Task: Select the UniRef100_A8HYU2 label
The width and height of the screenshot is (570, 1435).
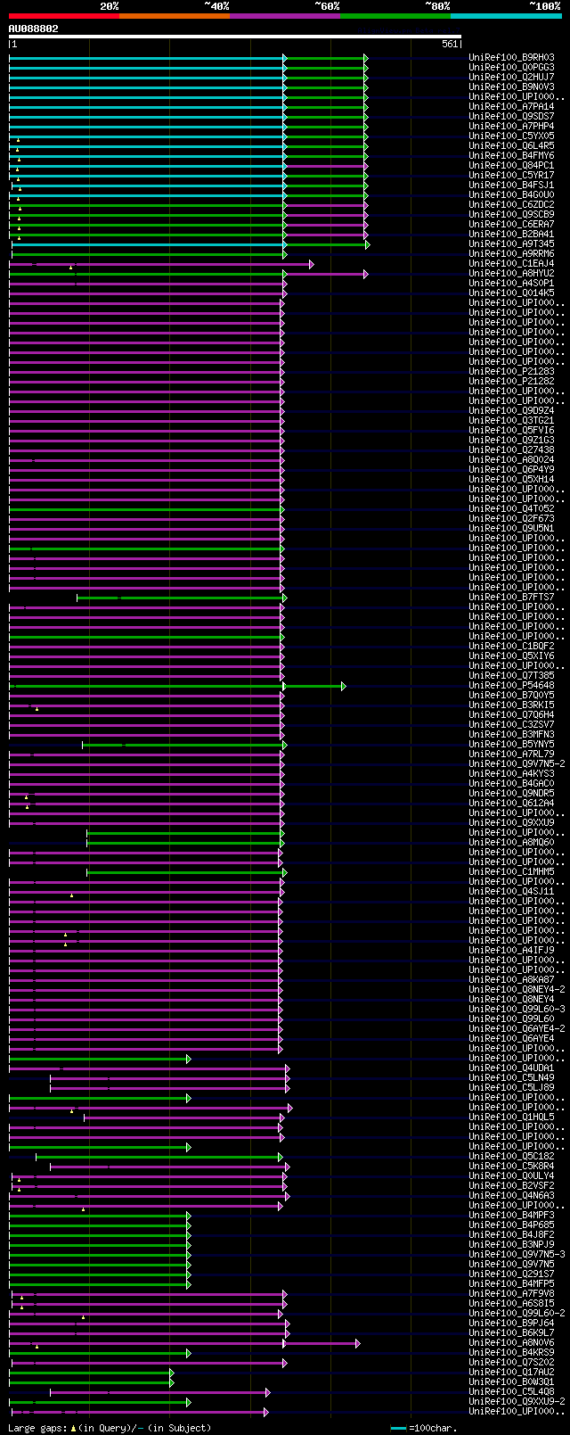Action: coord(512,273)
